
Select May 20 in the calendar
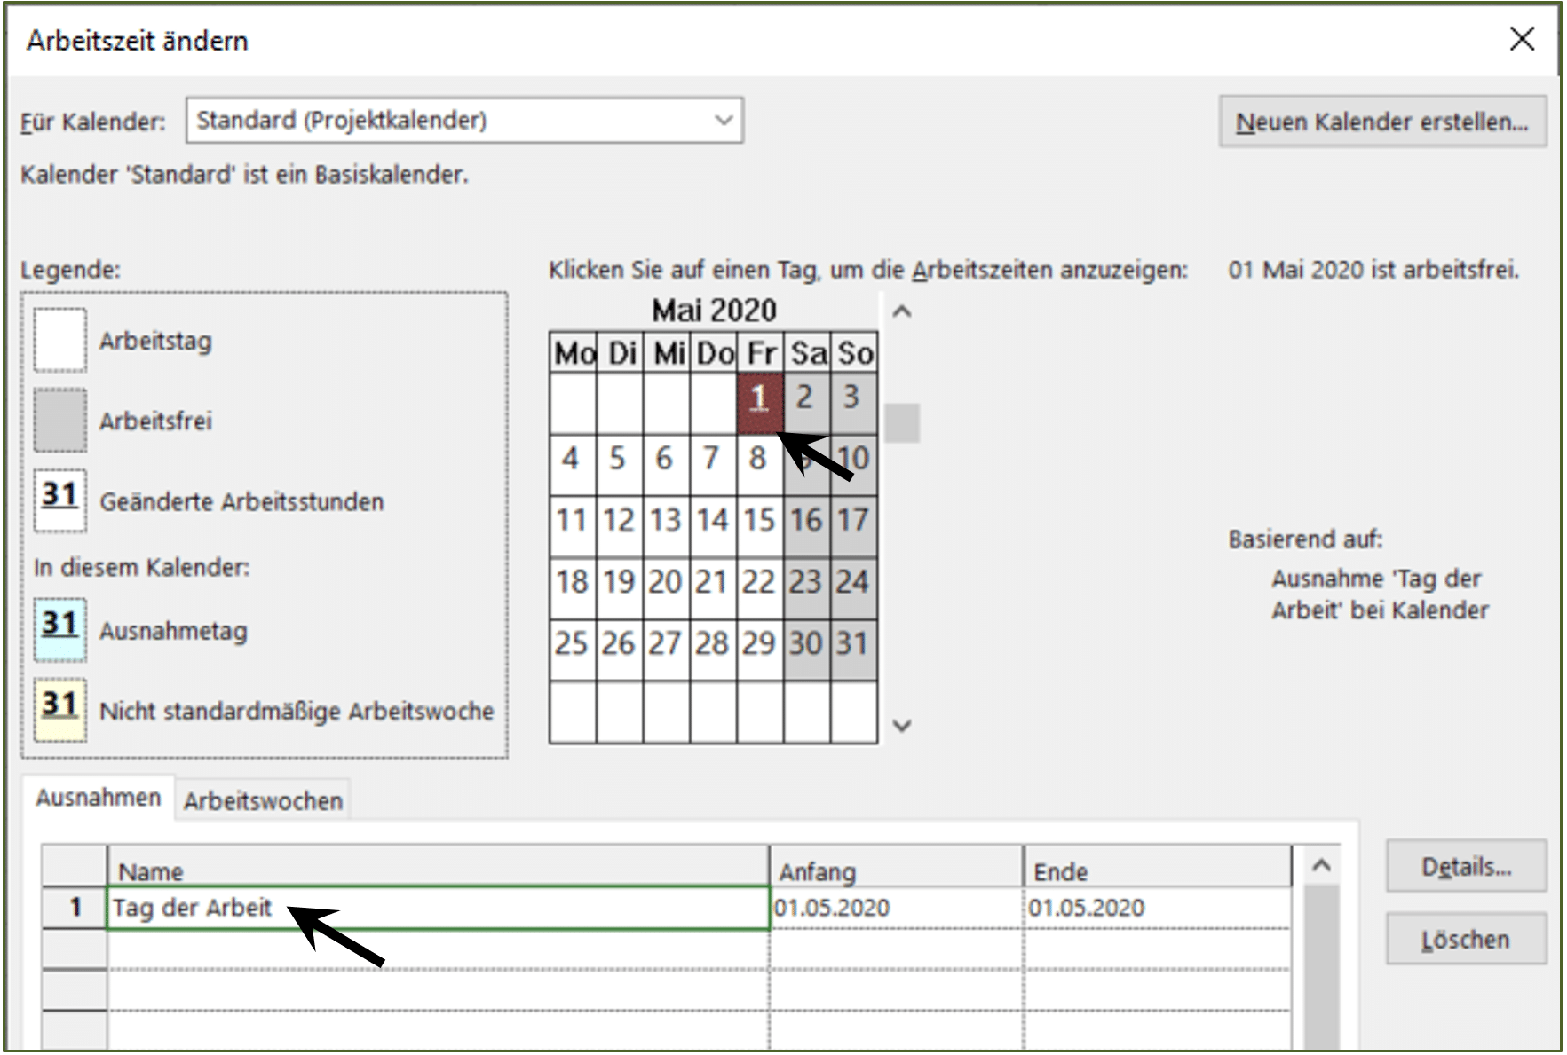coord(666,588)
